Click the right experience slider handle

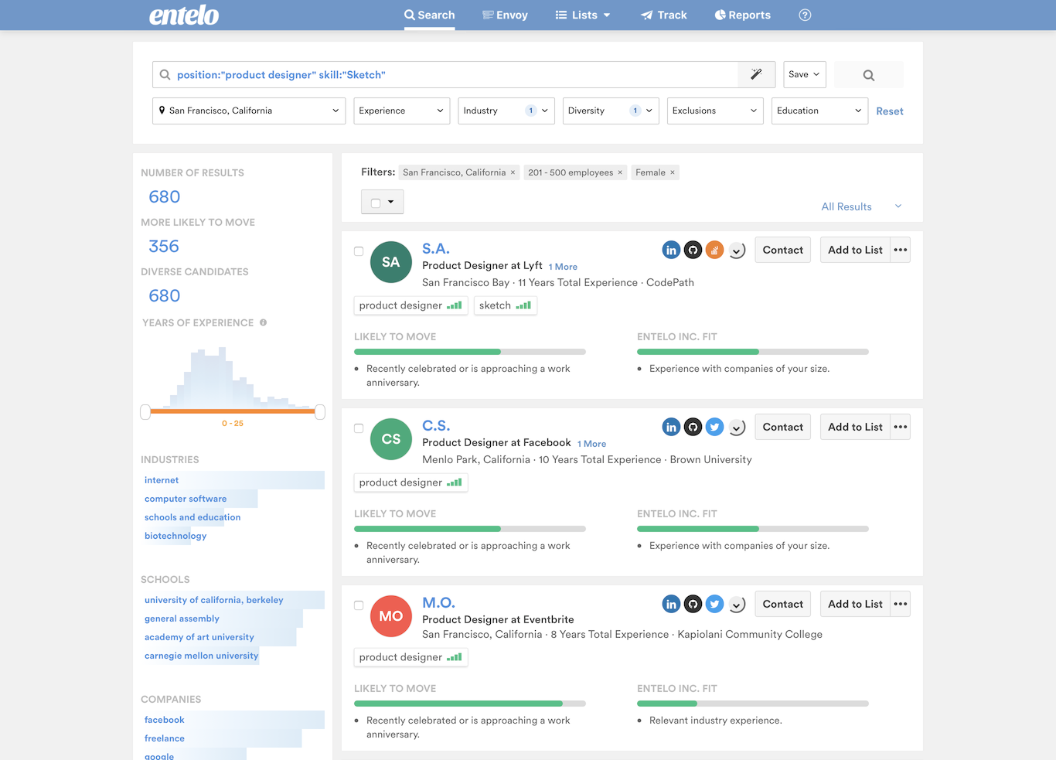point(320,412)
